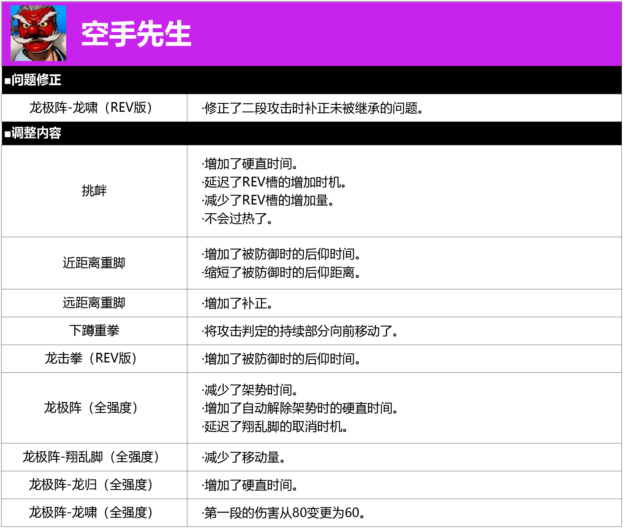The width and height of the screenshot is (623, 528).
Task: Click the text 修正了二段攻击时补正未被继承的问题
Action: (313, 108)
